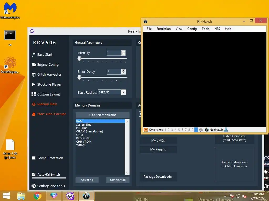Select 64-in-1 (J) [p1].nes file icon
The image size is (269, 201).
coord(10,149)
